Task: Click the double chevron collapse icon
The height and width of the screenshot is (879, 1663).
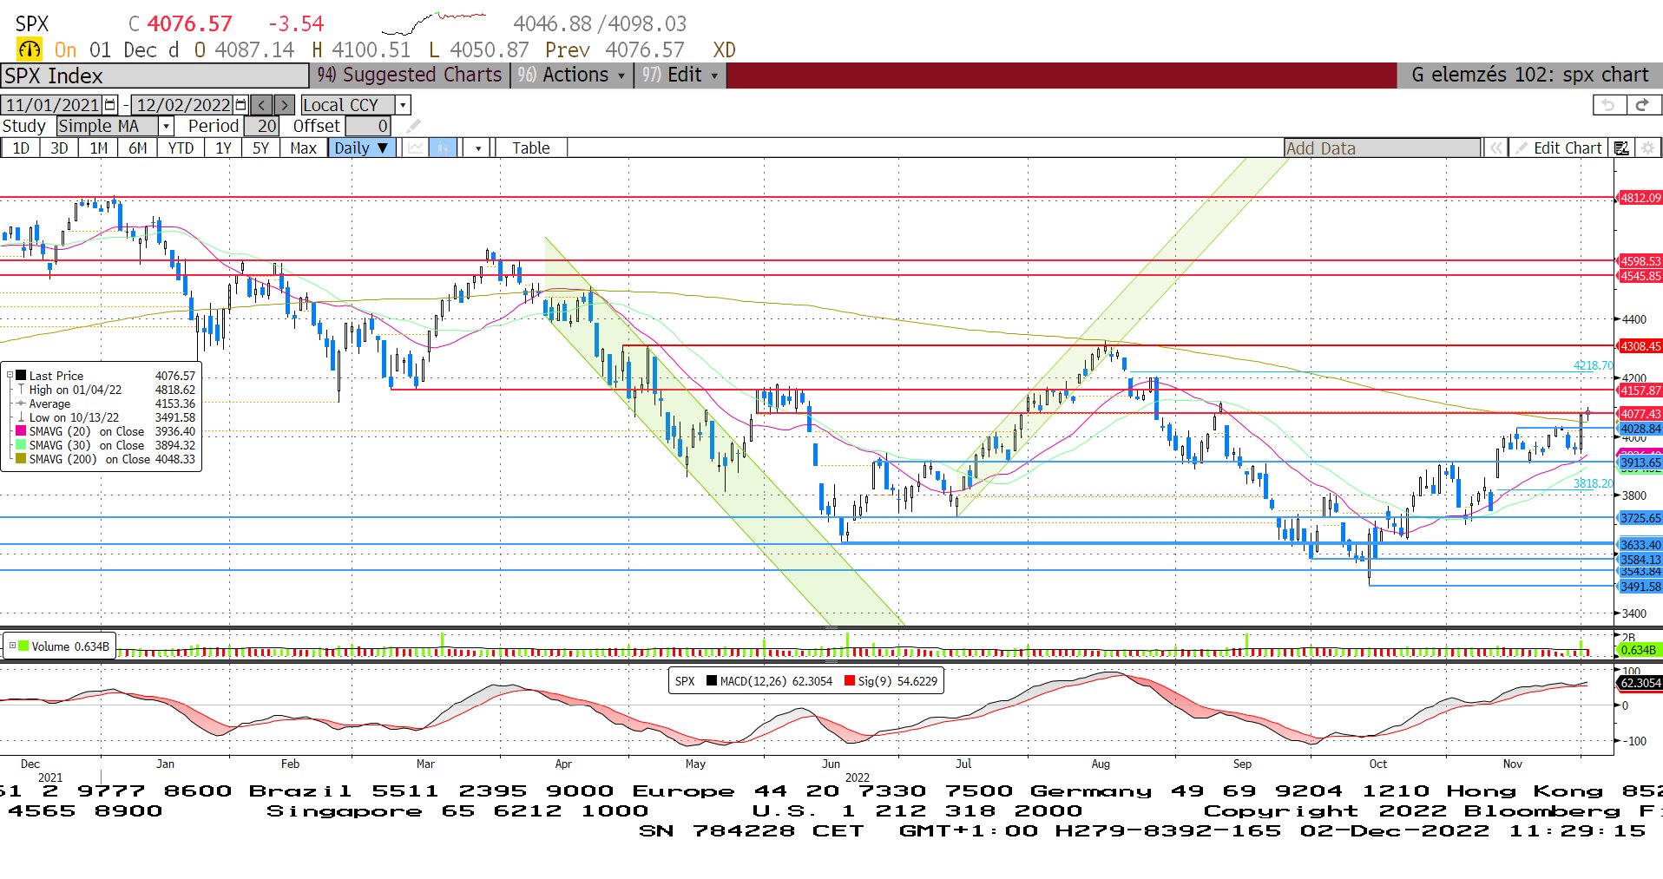Action: click(x=1496, y=148)
